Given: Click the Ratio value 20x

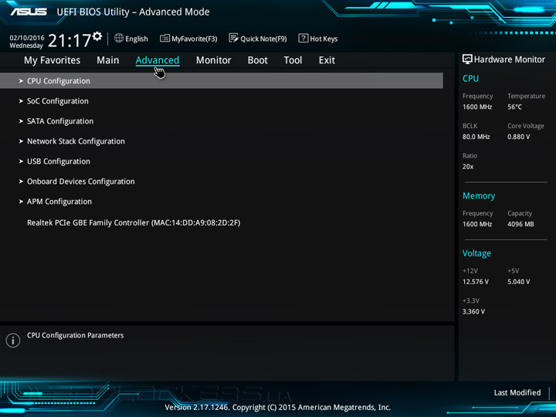Looking at the screenshot, I should (x=468, y=167).
